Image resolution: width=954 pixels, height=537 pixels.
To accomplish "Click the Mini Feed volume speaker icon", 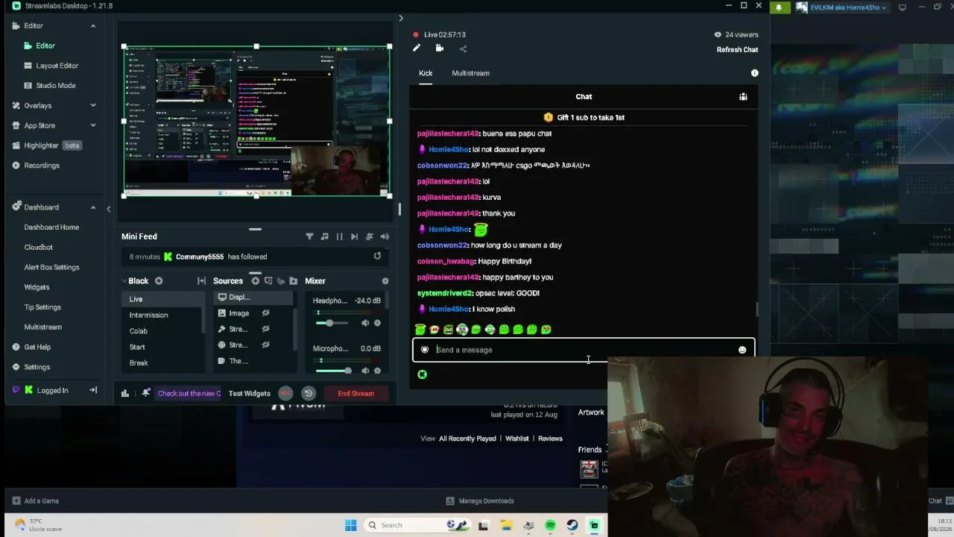I will click(385, 236).
